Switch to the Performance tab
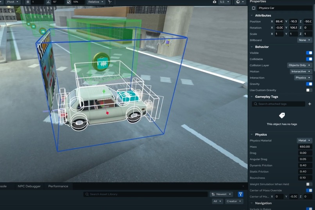315x210 pixels. [58, 186]
